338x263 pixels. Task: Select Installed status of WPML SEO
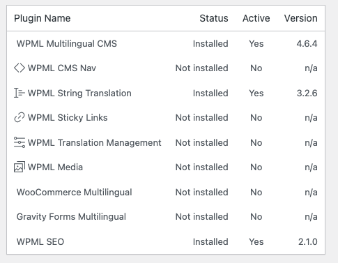[210, 241]
